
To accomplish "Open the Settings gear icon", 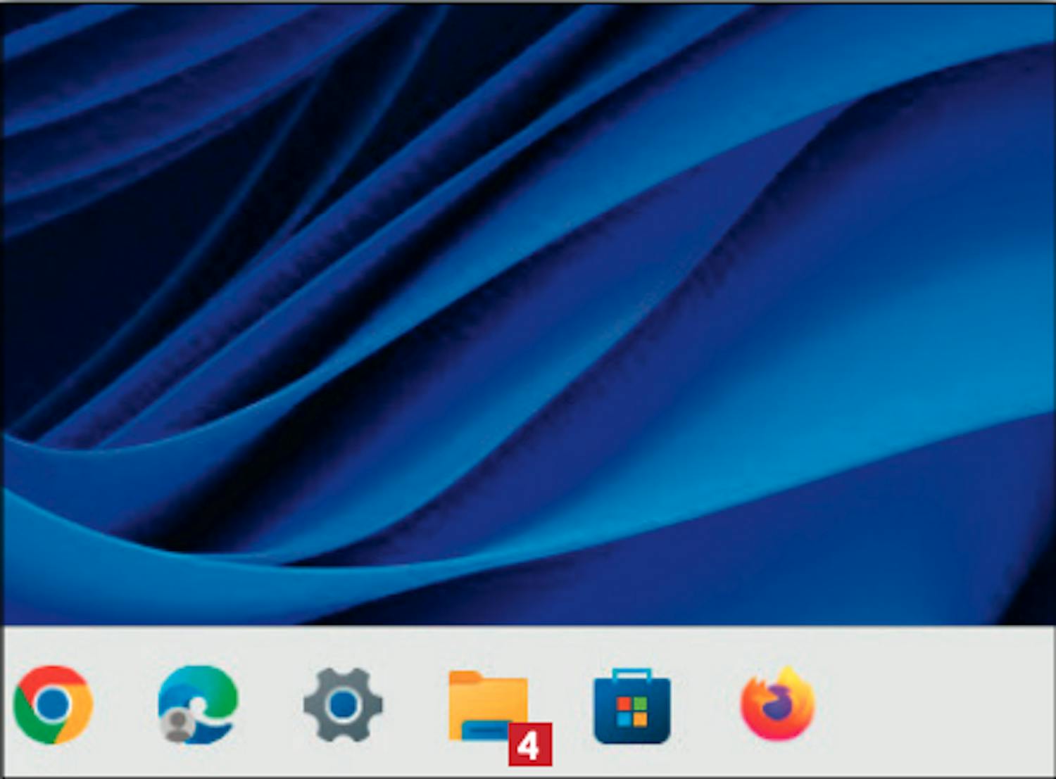I will [343, 705].
